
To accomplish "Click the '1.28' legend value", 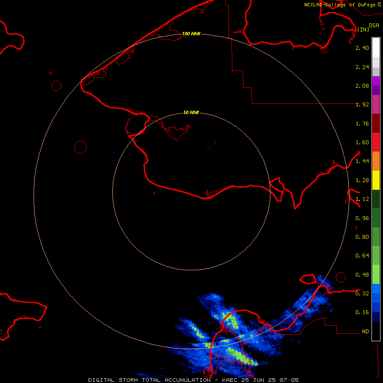I will tap(362, 180).
